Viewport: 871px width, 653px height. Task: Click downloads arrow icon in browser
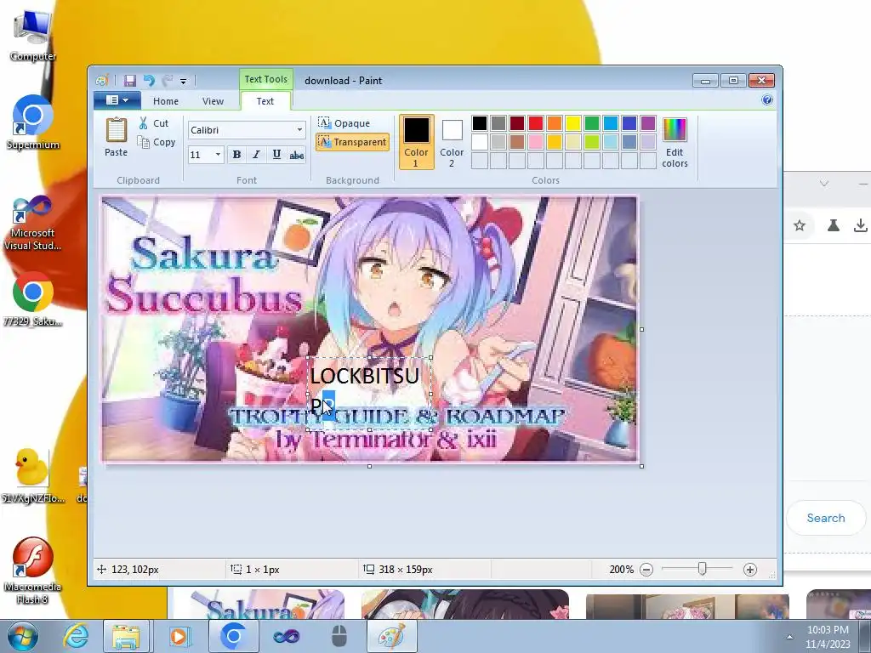coord(861,225)
